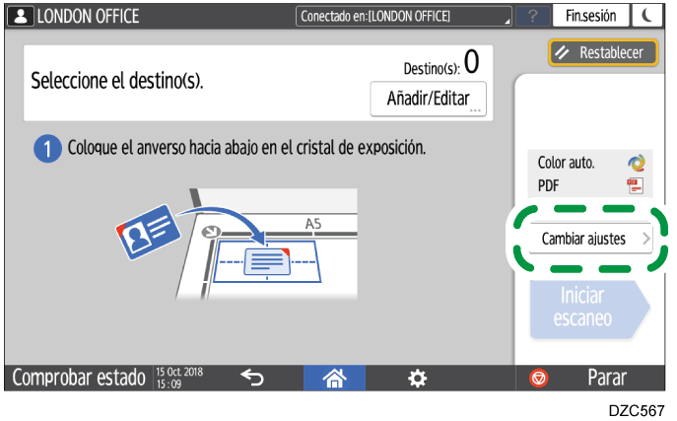
Task: Go to the Home screen icon
Action: [x=335, y=378]
